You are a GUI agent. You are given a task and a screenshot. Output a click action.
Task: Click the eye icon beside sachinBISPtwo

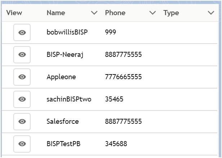22,99
